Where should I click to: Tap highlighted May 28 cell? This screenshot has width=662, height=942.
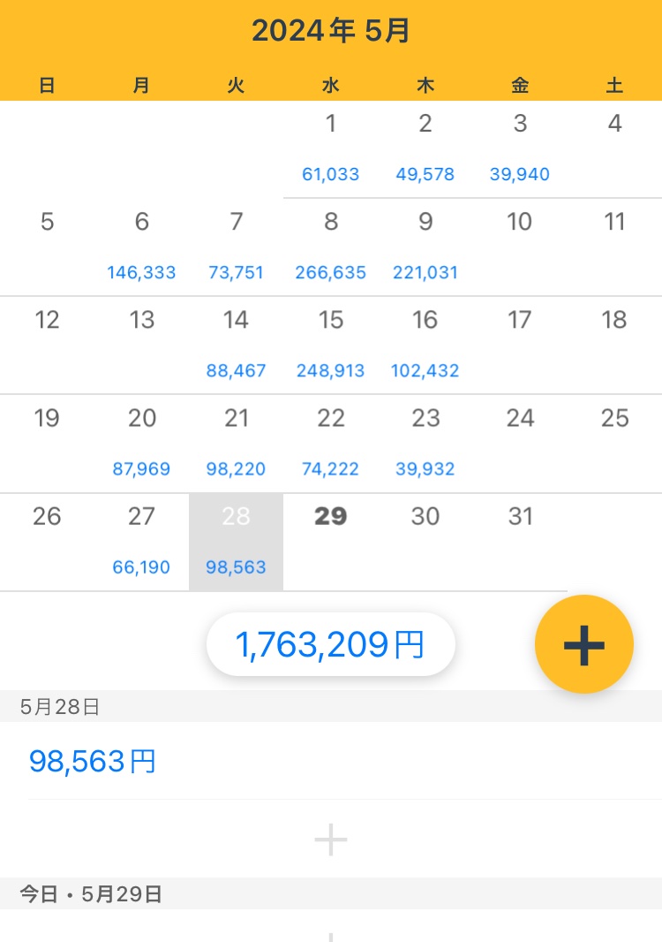pos(237,542)
